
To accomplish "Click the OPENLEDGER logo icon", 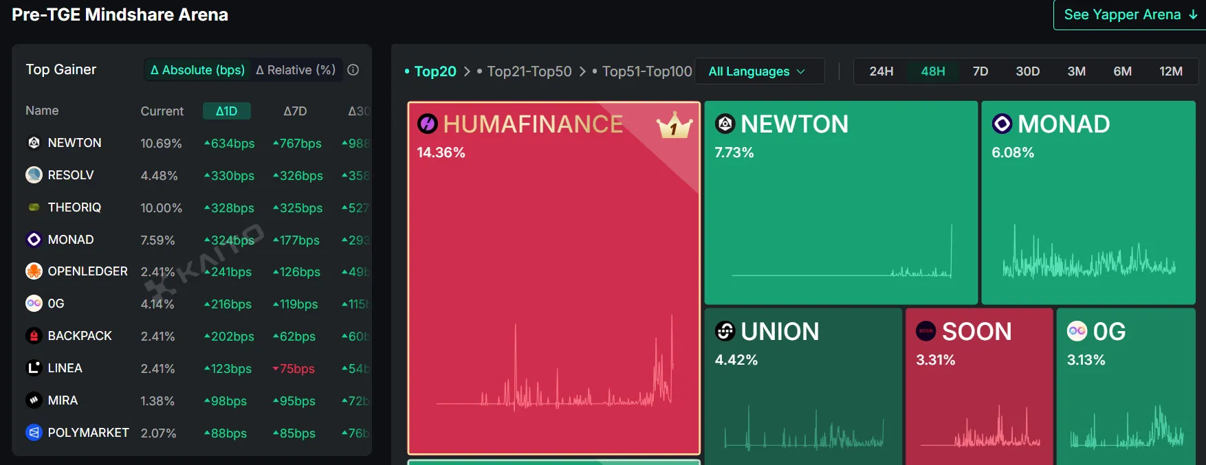I will (34, 271).
